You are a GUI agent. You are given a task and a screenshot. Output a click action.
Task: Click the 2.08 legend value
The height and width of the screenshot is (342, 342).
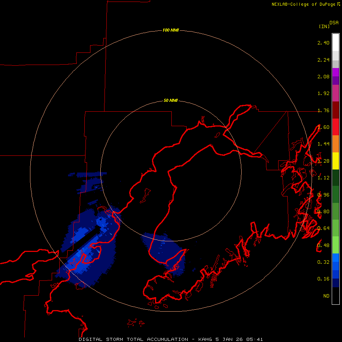tap(323, 76)
